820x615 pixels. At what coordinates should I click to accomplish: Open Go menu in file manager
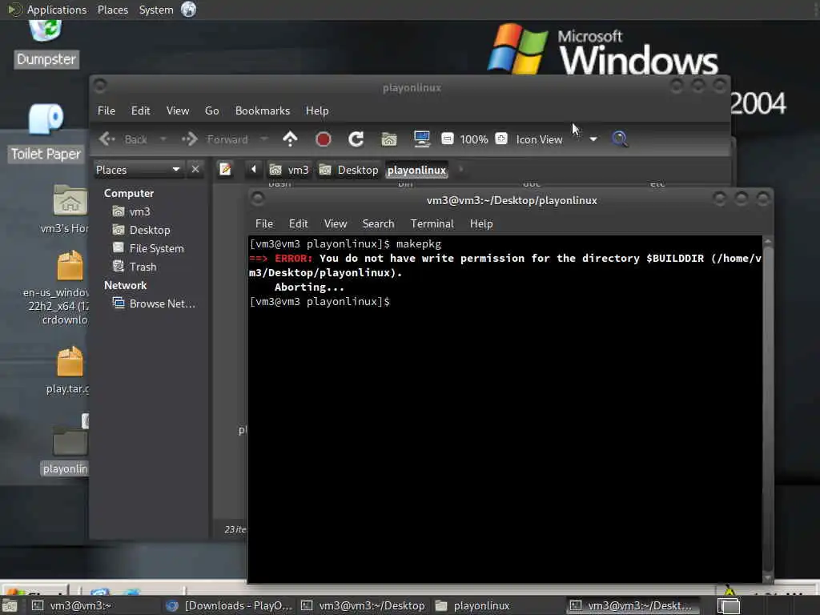(x=211, y=111)
